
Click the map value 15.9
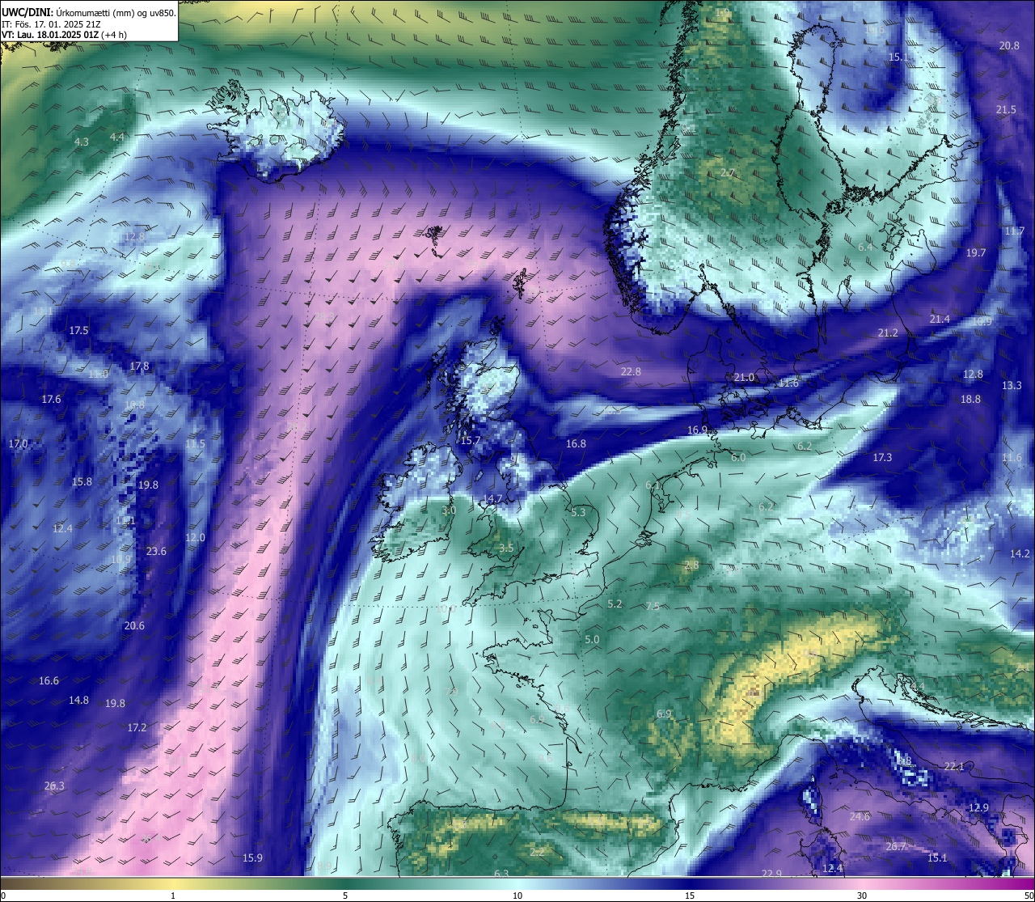tap(252, 858)
